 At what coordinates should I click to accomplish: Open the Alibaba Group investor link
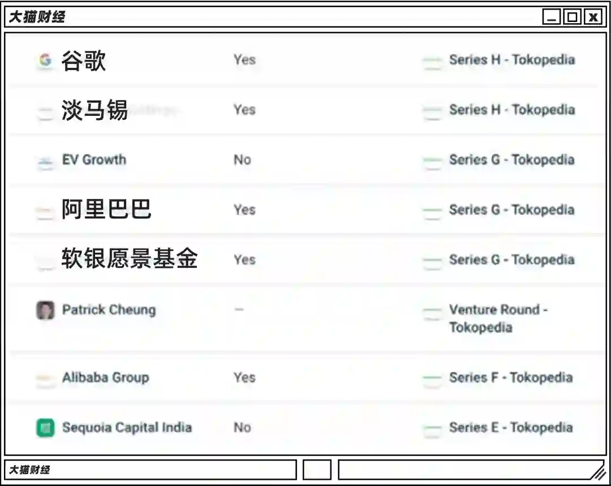[106, 377]
